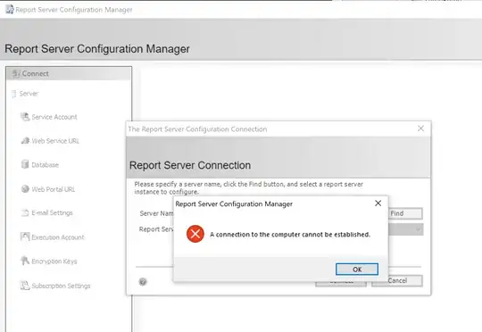The width and height of the screenshot is (482, 332).
Task: Close the error message box with X
Action: pyautogui.click(x=378, y=203)
